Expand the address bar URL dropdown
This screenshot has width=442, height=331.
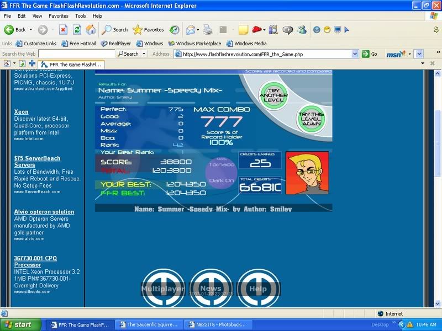coord(355,54)
